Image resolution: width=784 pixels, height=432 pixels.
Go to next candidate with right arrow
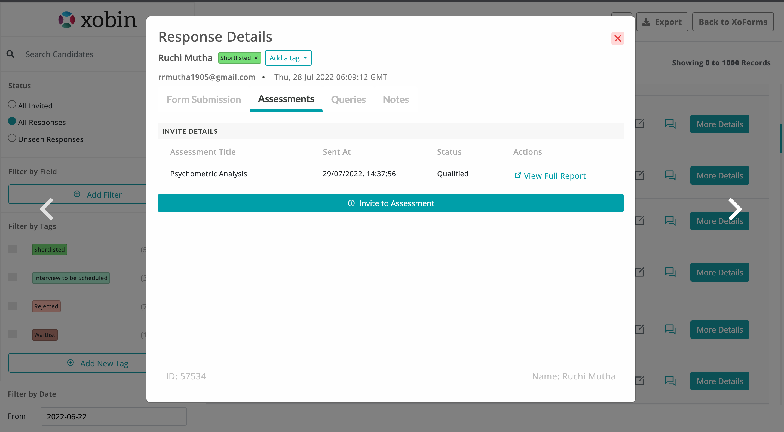tap(735, 209)
